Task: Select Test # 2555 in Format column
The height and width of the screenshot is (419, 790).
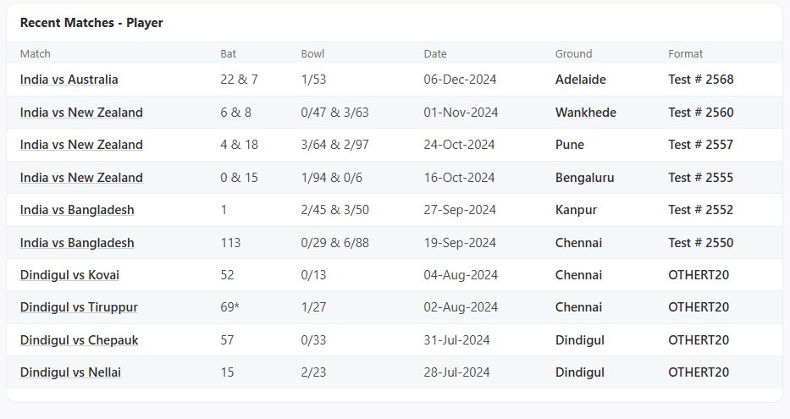Action: tap(700, 178)
